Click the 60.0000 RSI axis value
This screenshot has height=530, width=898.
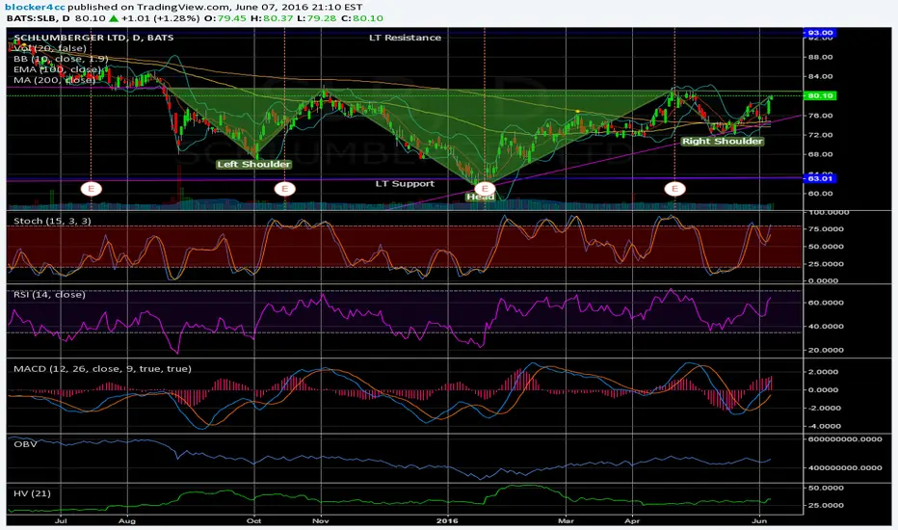tap(826, 303)
